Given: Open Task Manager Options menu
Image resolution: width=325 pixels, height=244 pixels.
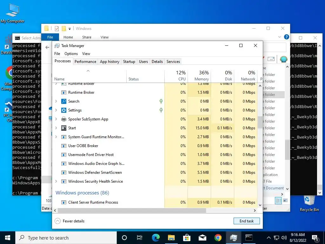Looking at the screenshot, I should coord(71,53).
